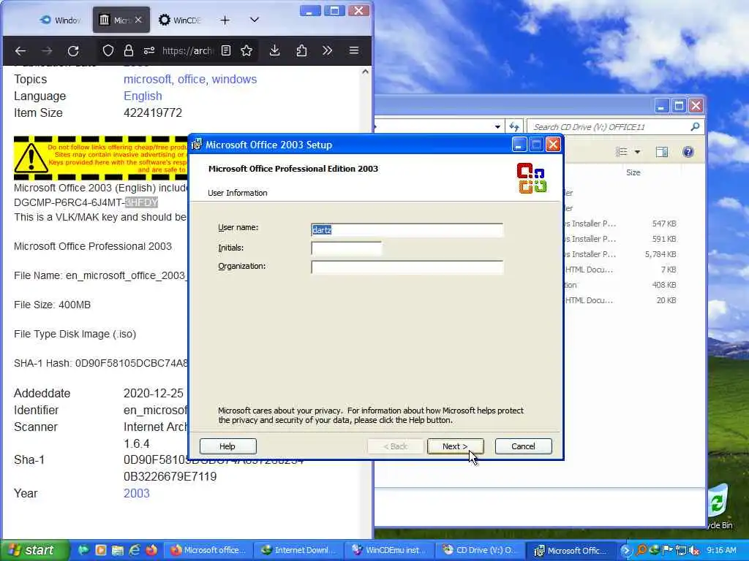Open the media player Quick Launch icon
This screenshot has width=749, height=561.
[x=100, y=550]
